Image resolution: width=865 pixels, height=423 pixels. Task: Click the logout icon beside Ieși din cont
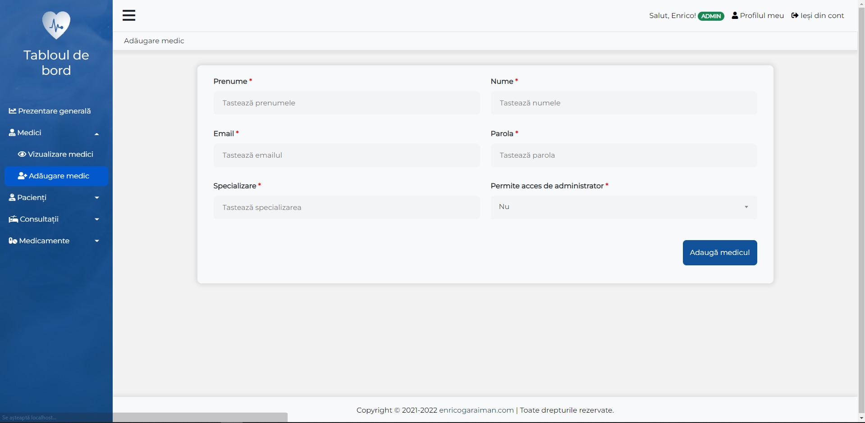795,15
